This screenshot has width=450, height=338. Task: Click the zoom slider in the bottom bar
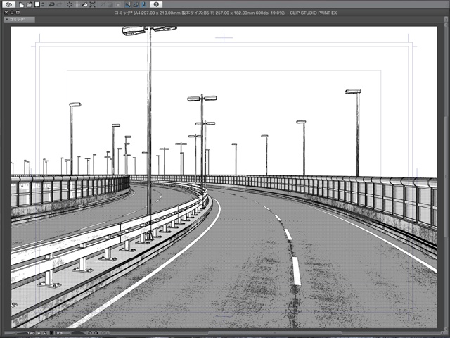point(15,333)
